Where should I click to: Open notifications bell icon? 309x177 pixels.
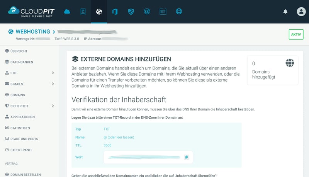285,12
